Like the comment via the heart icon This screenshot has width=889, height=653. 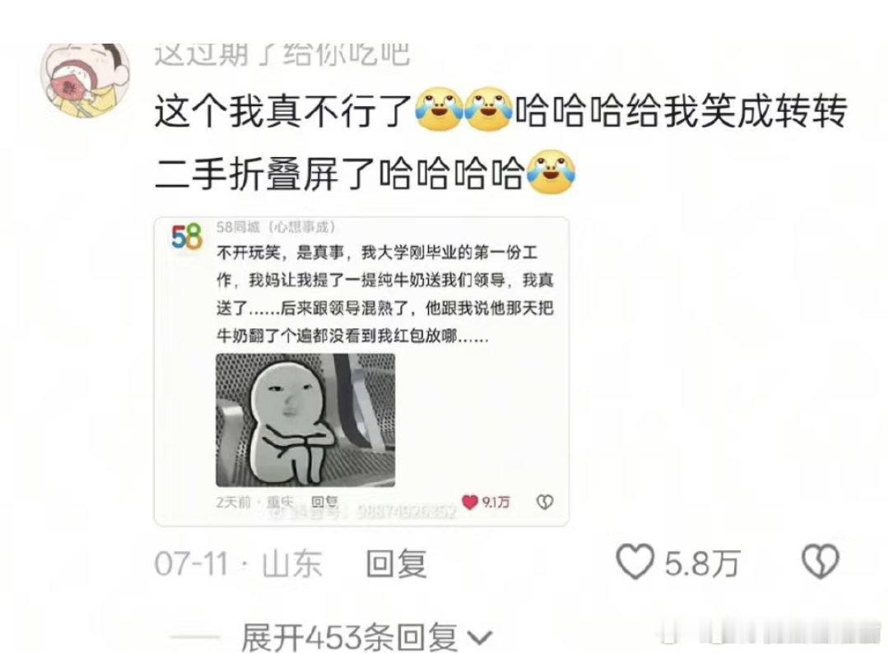tap(635, 561)
